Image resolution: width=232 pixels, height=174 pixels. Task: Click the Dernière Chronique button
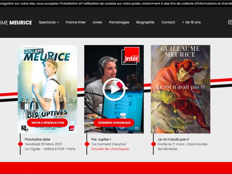tap(114, 123)
